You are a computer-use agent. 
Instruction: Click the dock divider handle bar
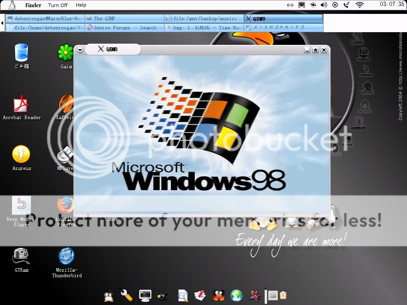pos(266,296)
